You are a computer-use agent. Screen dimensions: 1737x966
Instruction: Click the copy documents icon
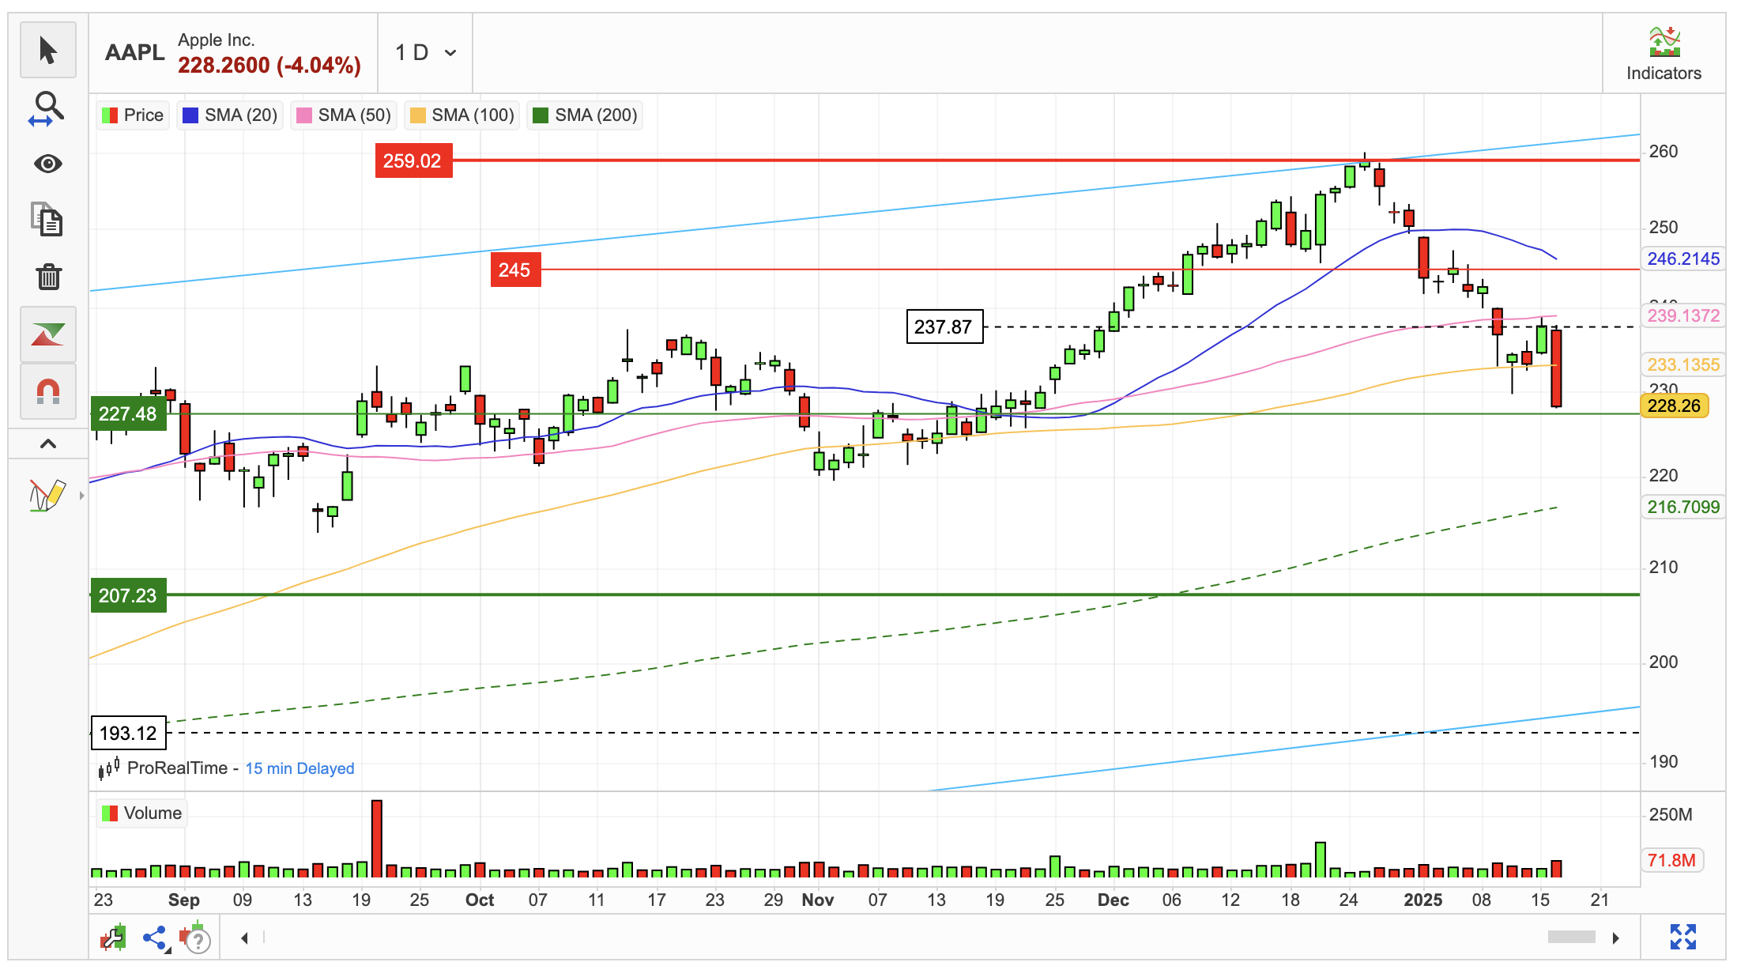coord(47,220)
